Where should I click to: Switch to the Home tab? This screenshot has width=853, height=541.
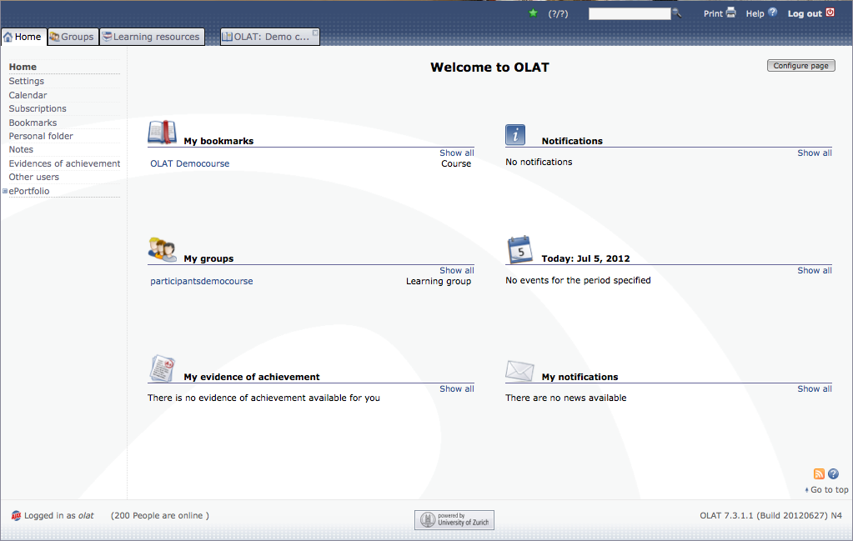coord(23,37)
